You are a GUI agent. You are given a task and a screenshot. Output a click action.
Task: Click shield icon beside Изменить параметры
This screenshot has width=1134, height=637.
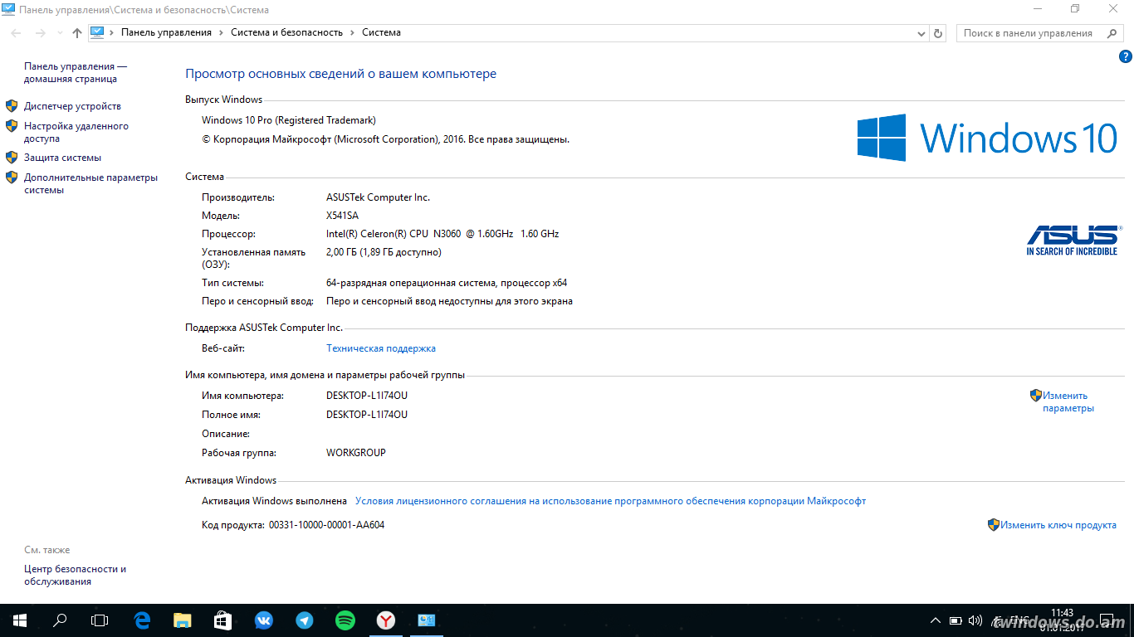point(1036,396)
